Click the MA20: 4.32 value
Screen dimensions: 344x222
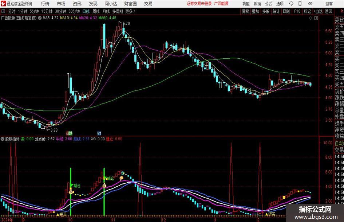pyautogui.click(x=88, y=18)
